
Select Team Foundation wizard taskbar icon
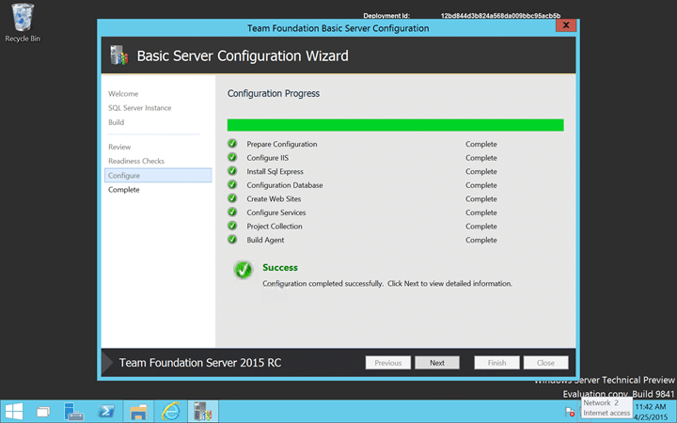click(x=203, y=412)
